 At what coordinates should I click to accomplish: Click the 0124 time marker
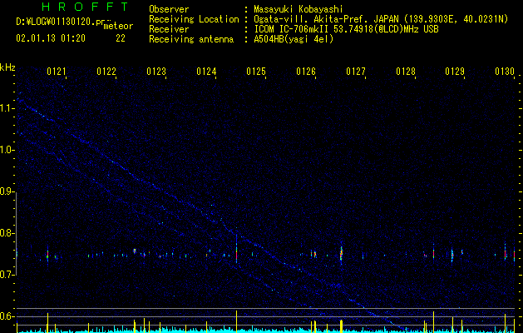206,72
